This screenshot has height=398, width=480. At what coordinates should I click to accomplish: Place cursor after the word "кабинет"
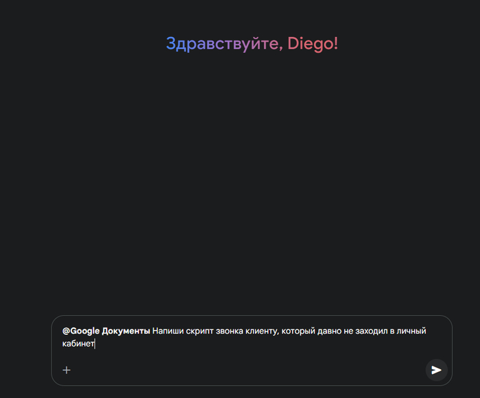[x=94, y=344]
